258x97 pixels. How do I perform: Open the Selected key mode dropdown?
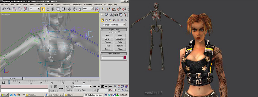83,87
